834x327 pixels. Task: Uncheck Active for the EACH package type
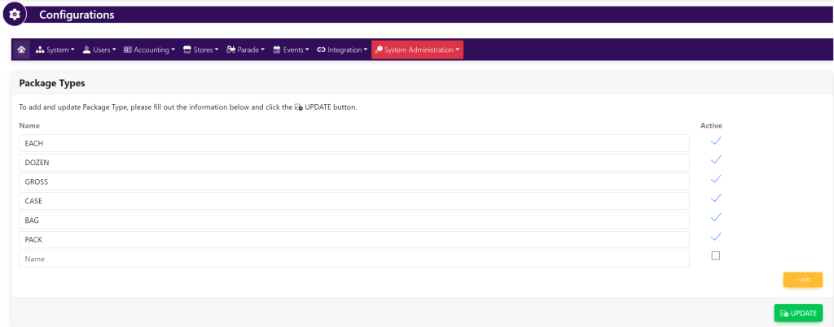pos(716,141)
